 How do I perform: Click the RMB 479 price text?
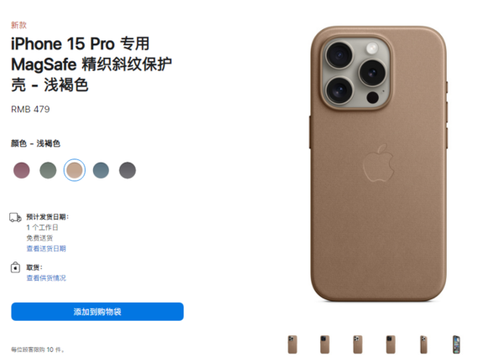[30, 109]
